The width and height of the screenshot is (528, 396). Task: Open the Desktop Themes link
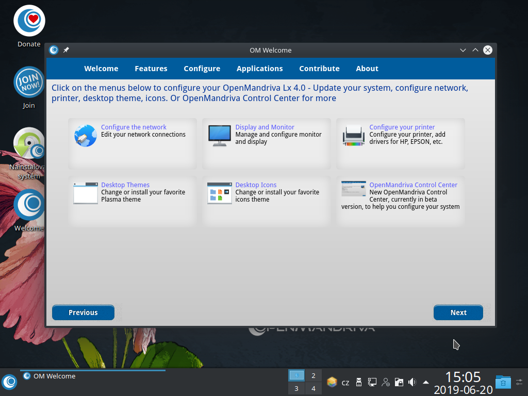tap(125, 185)
